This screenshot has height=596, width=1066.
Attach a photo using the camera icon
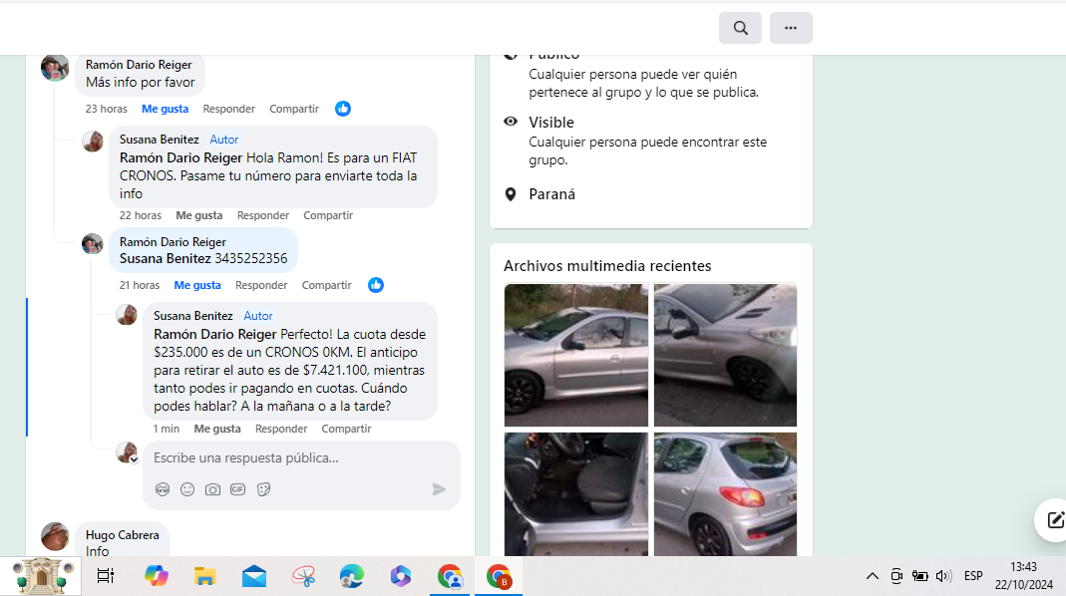pyautogui.click(x=212, y=489)
